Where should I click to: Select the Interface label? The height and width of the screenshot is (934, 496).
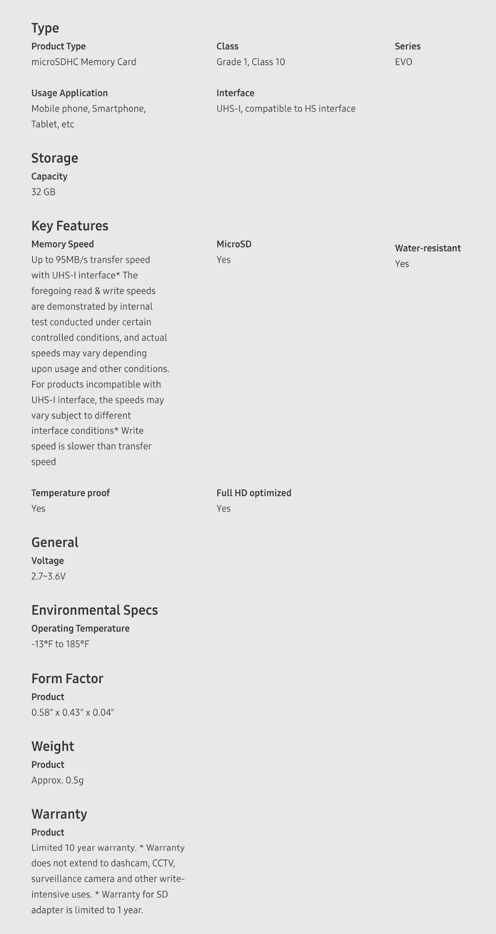pyautogui.click(x=235, y=93)
